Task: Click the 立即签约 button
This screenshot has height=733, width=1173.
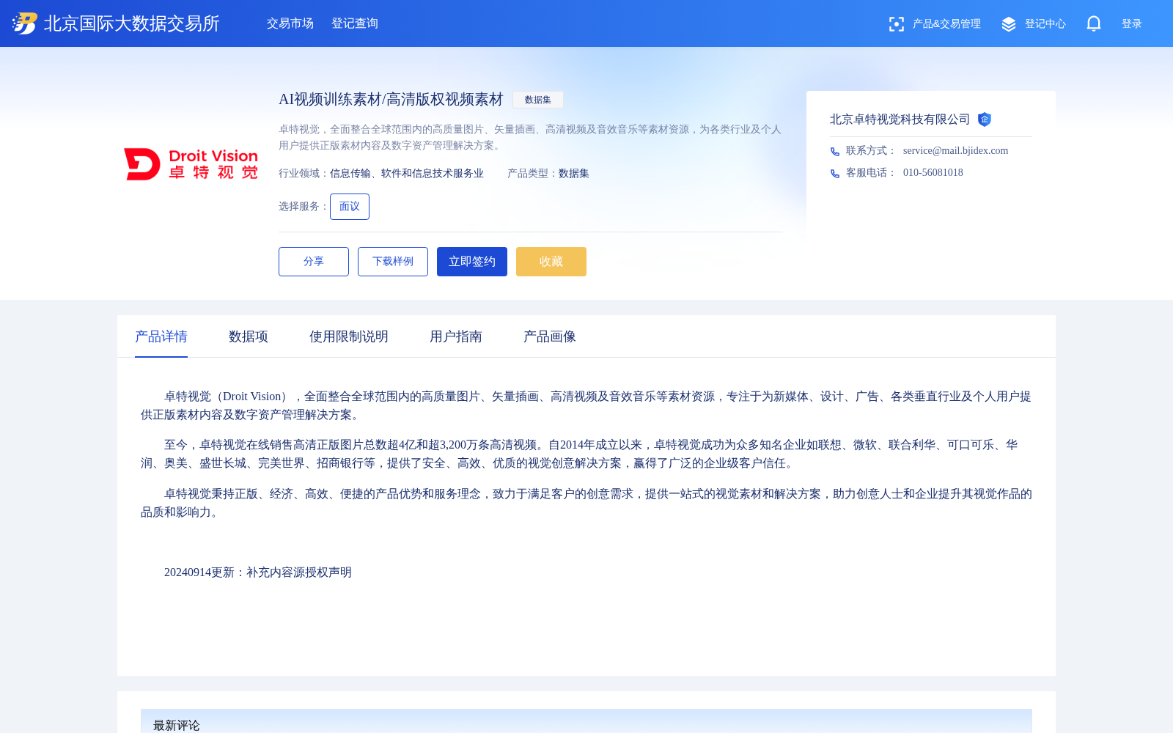Action: 472,262
